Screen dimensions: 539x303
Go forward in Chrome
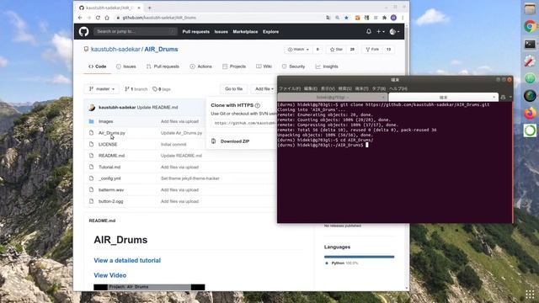(x=89, y=18)
